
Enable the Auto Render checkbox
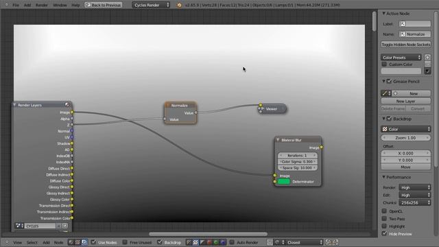(x=232, y=242)
